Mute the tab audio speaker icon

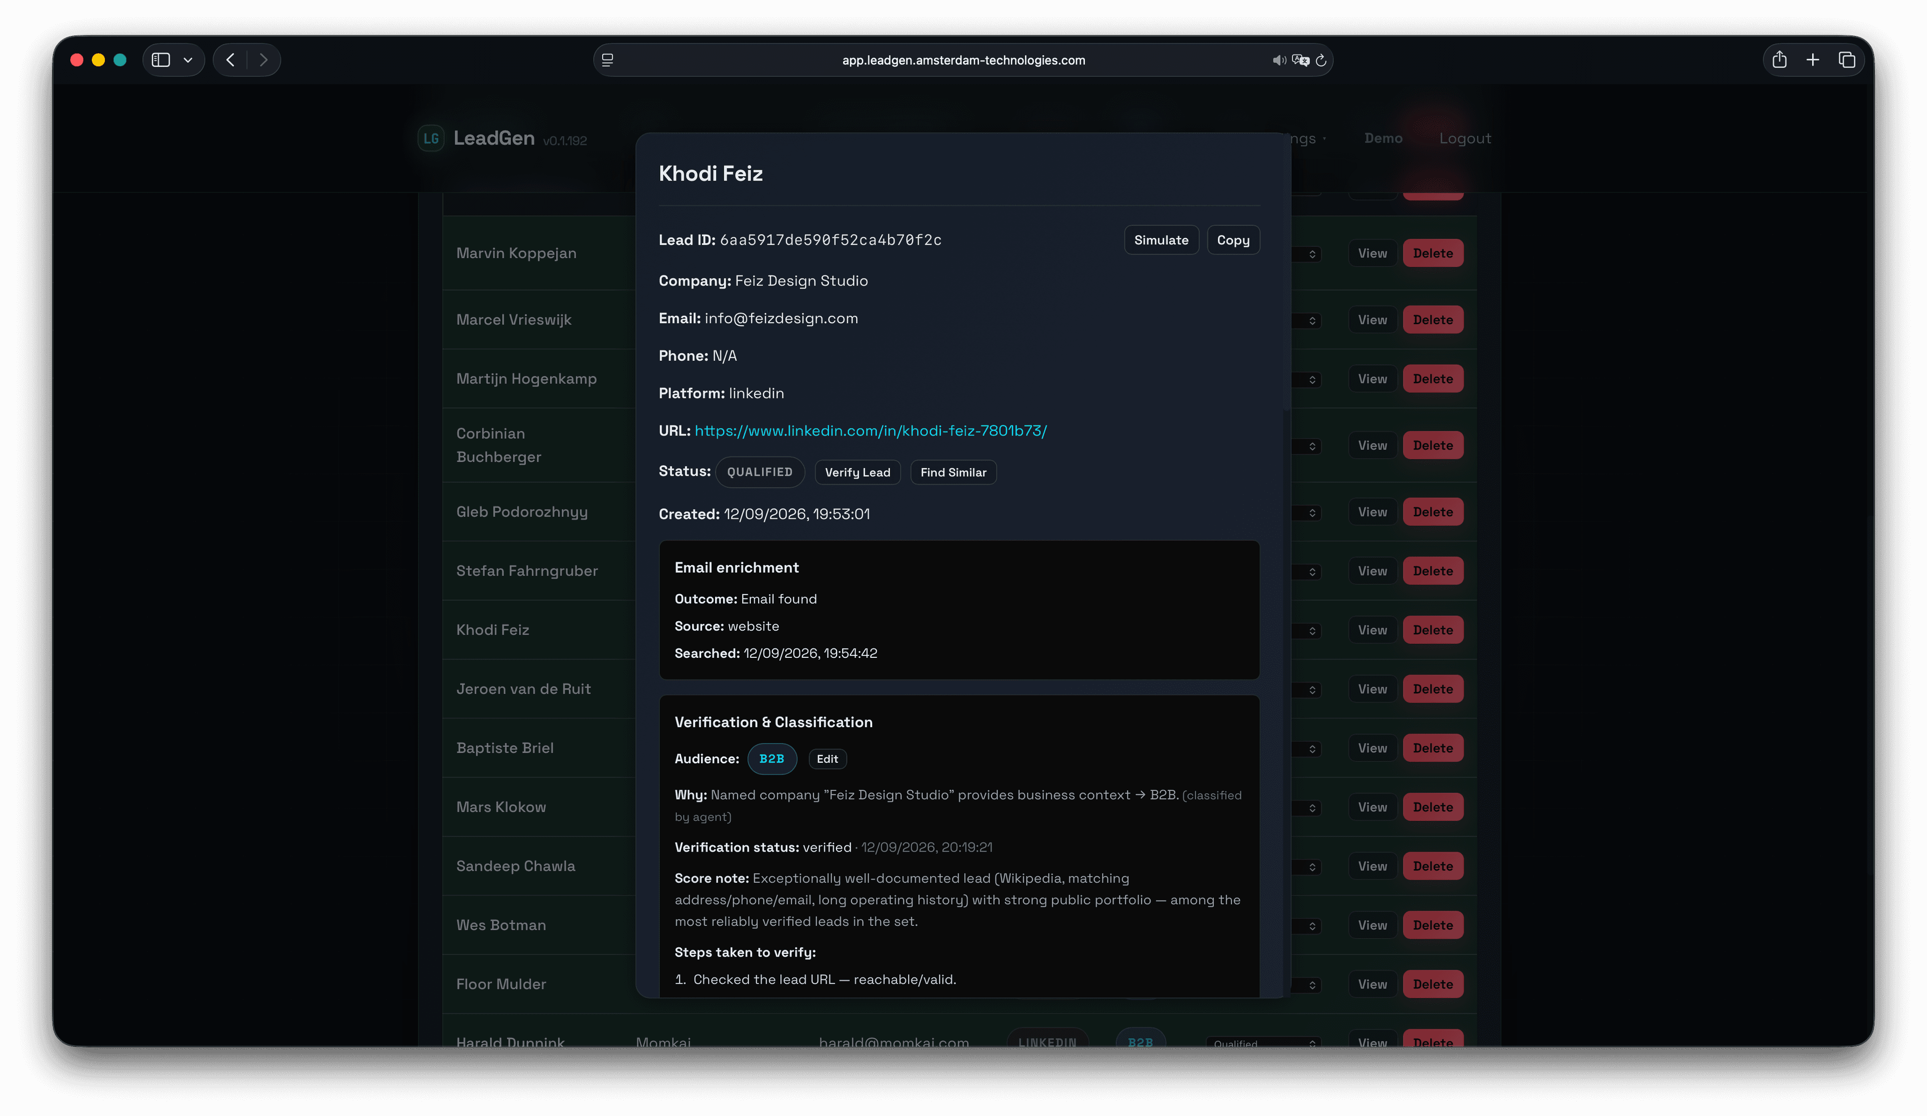1279,60
